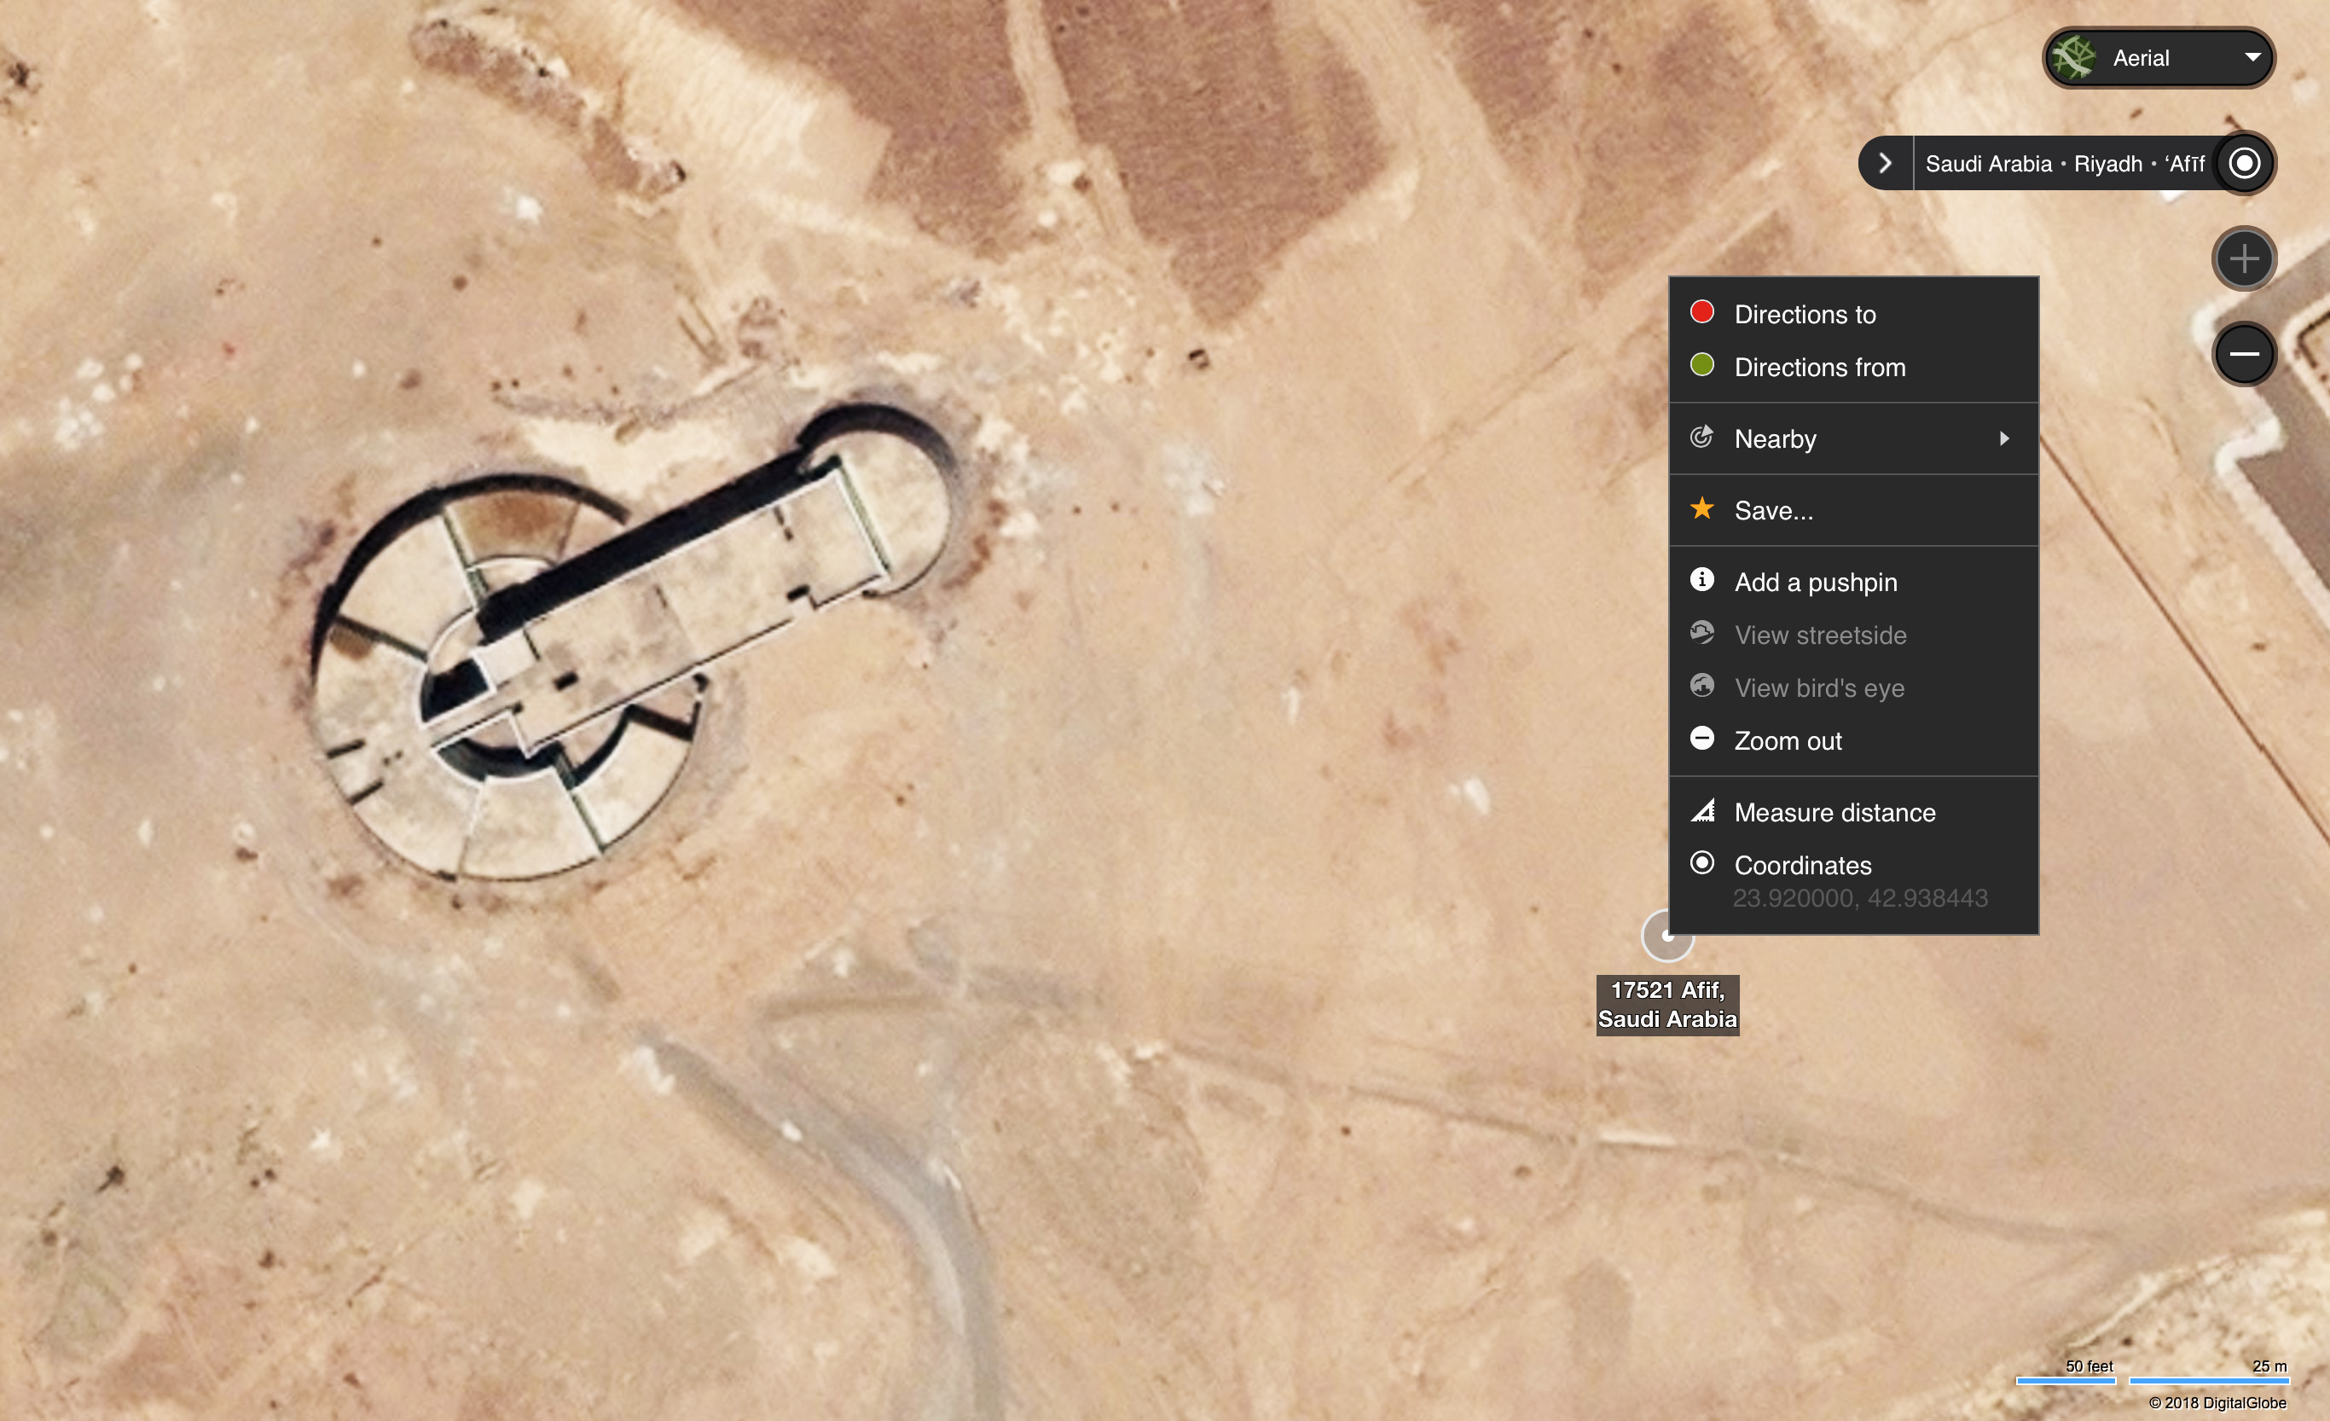This screenshot has width=2330, height=1421.
Task: Expand the location breadcrumb chevron
Action: point(1885,163)
